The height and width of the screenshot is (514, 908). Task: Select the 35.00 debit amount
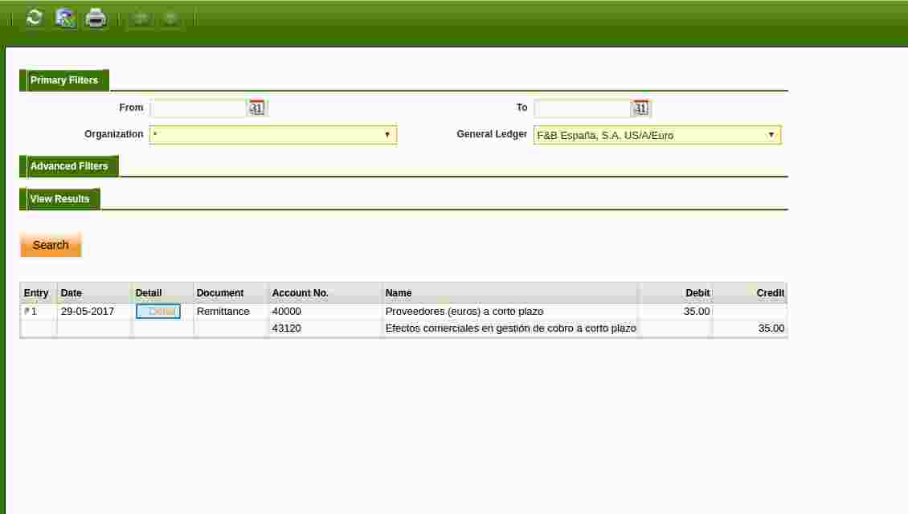pos(697,312)
